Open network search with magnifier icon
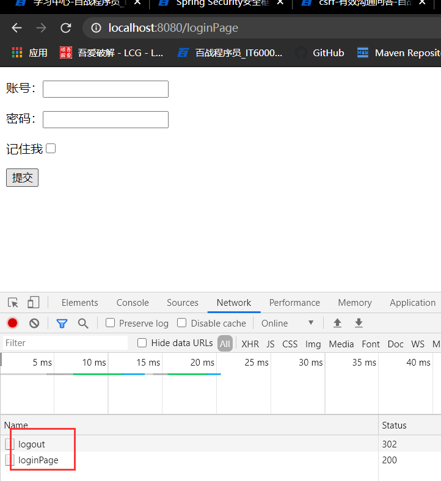 click(x=83, y=324)
